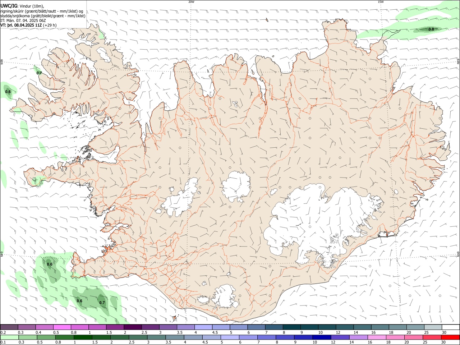Screen dimensions: 460x345
Task: Click the "rigning/skúrir" legend description line
Action: click(42, 11)
